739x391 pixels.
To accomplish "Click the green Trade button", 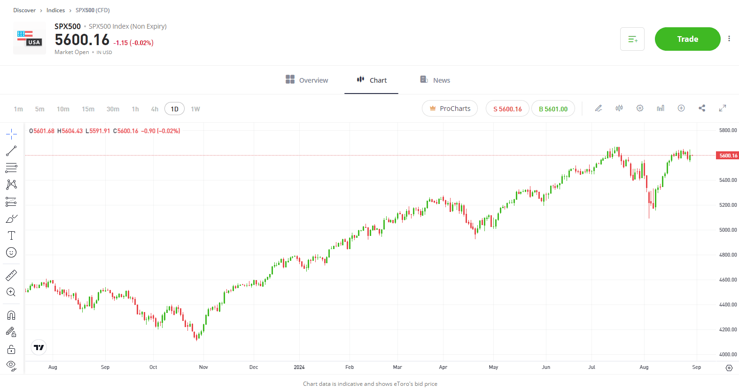I will coord(687,39).
